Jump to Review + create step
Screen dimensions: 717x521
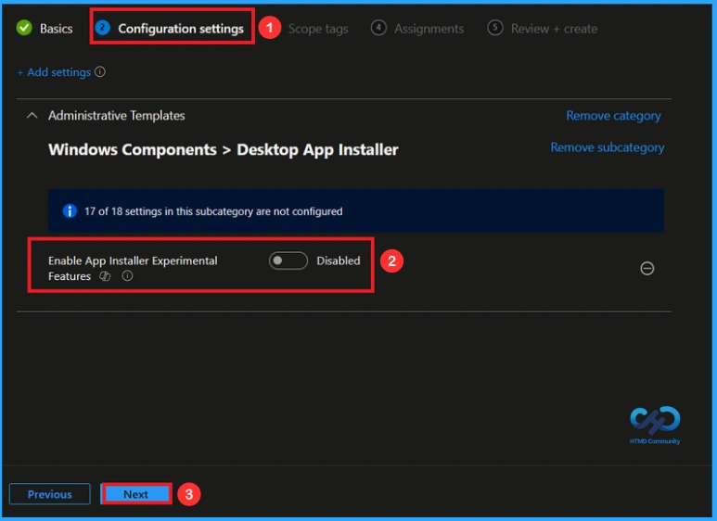(x=543, y=29)
